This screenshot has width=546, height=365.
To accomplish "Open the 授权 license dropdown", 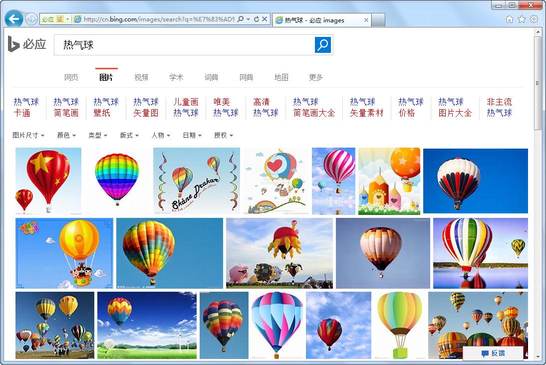I will point(223,135).
